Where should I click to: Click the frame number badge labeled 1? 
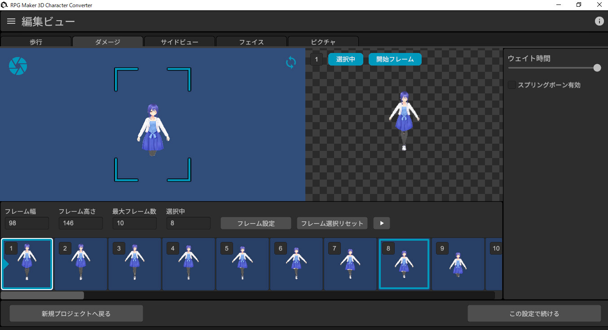317,59
